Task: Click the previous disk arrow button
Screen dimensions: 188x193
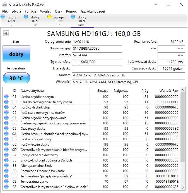Action: point(6,33)
